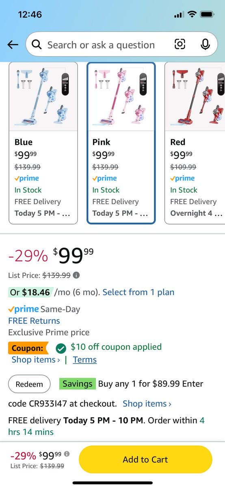Image resolution: width=225 pixels, height=489 pixels.
Task: Open coupon Terms link
Action: pyautogui.click(x=85, y=360)
